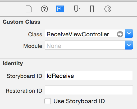Open the Module dropdown arrow
137x109 pixels.
(x=129, y=45)
